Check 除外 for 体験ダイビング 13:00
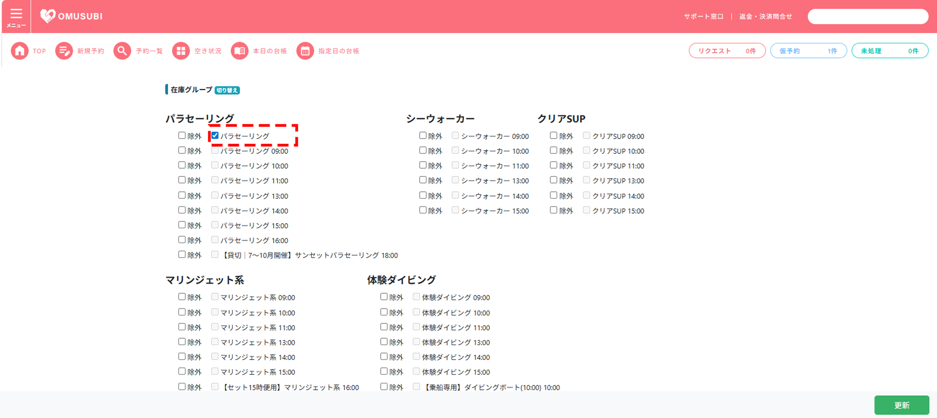Image resolution: width=937 pixels, height=418 pixels. pyautogui.click(x=384, y=342)
